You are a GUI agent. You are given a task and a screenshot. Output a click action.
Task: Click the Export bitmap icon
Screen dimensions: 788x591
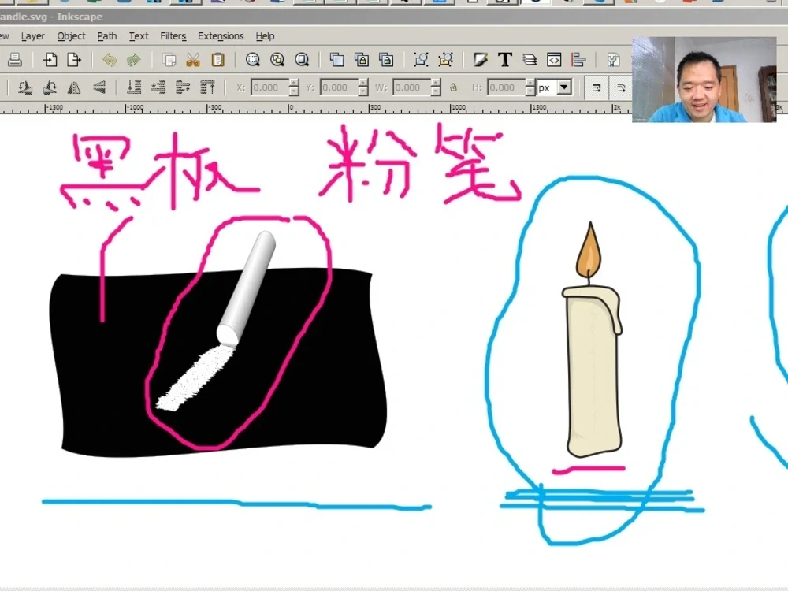[x=74, y=60]
